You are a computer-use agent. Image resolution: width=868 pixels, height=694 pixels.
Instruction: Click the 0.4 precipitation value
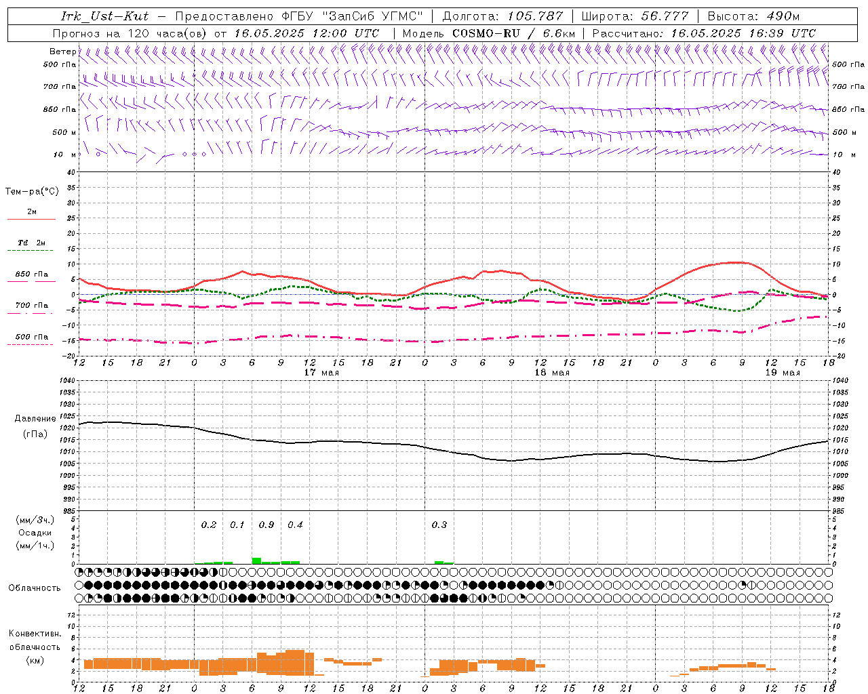[295, 525]
